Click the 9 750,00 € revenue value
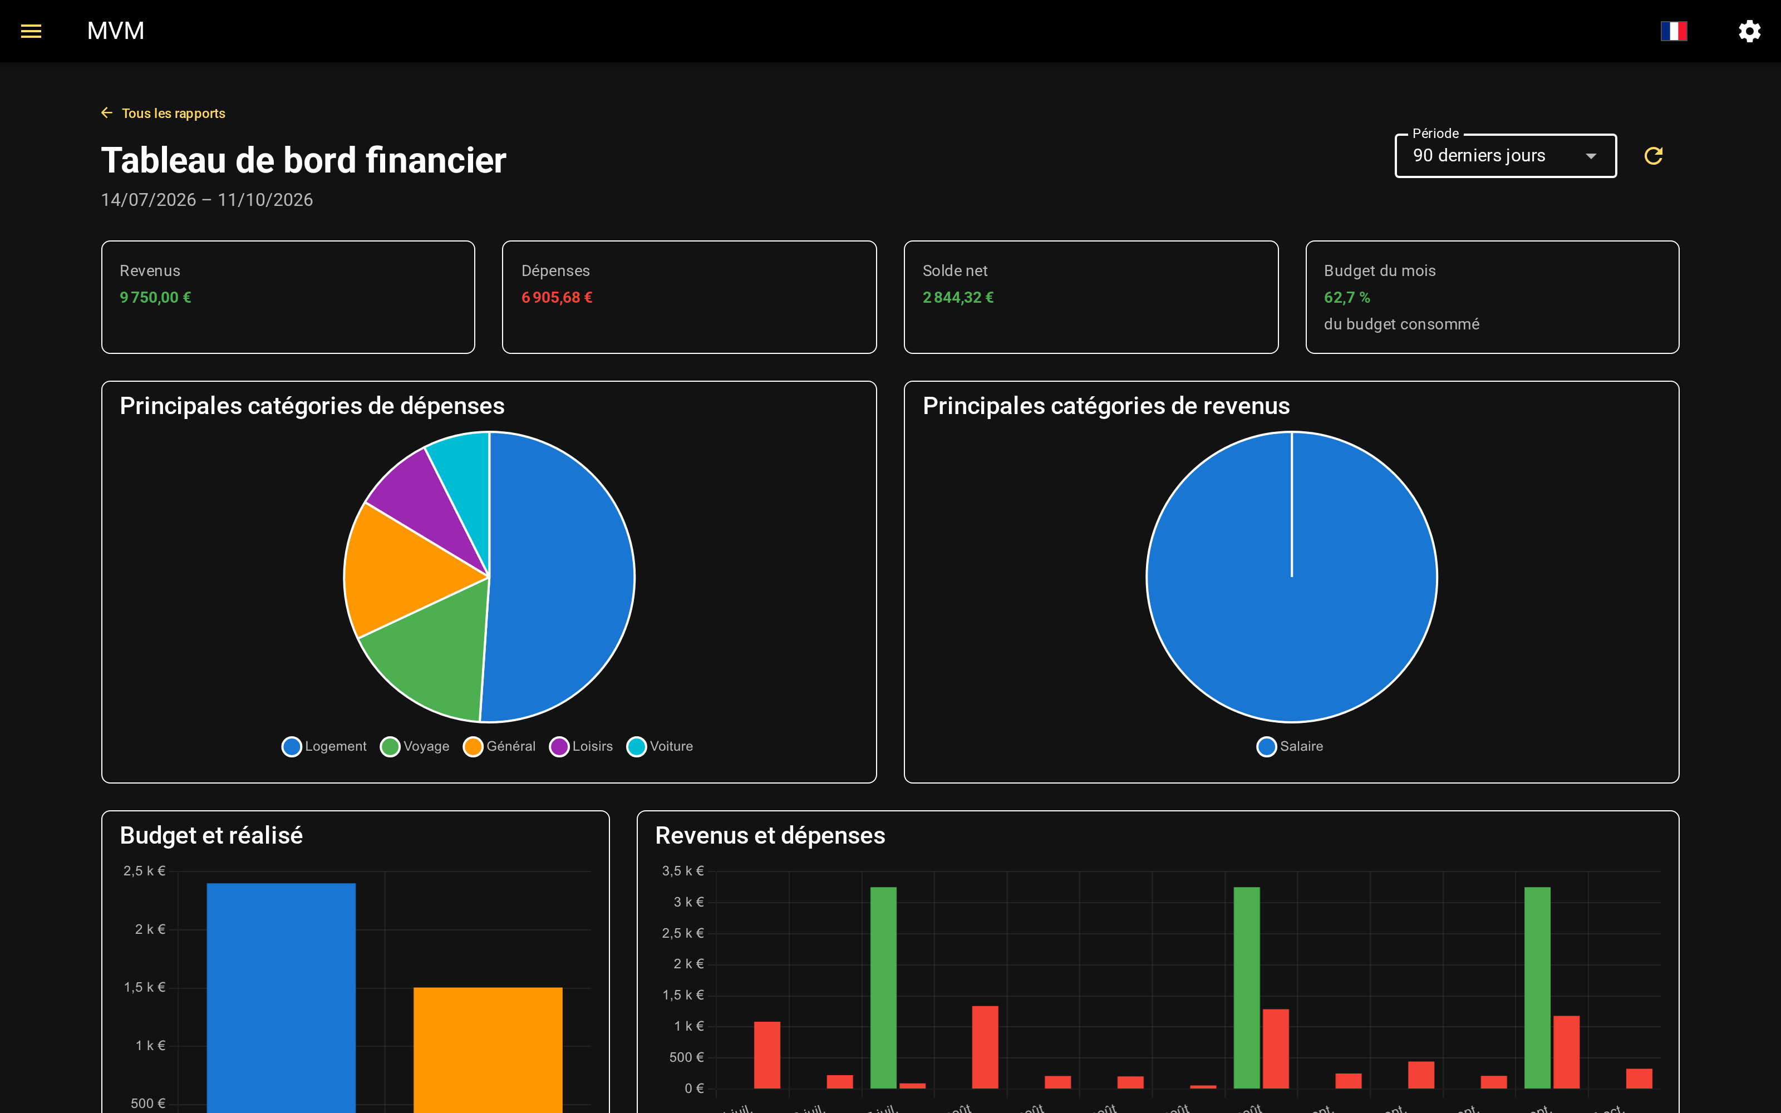The height and width of the screenshot is (1113, 1781). (x=155, y=297)
